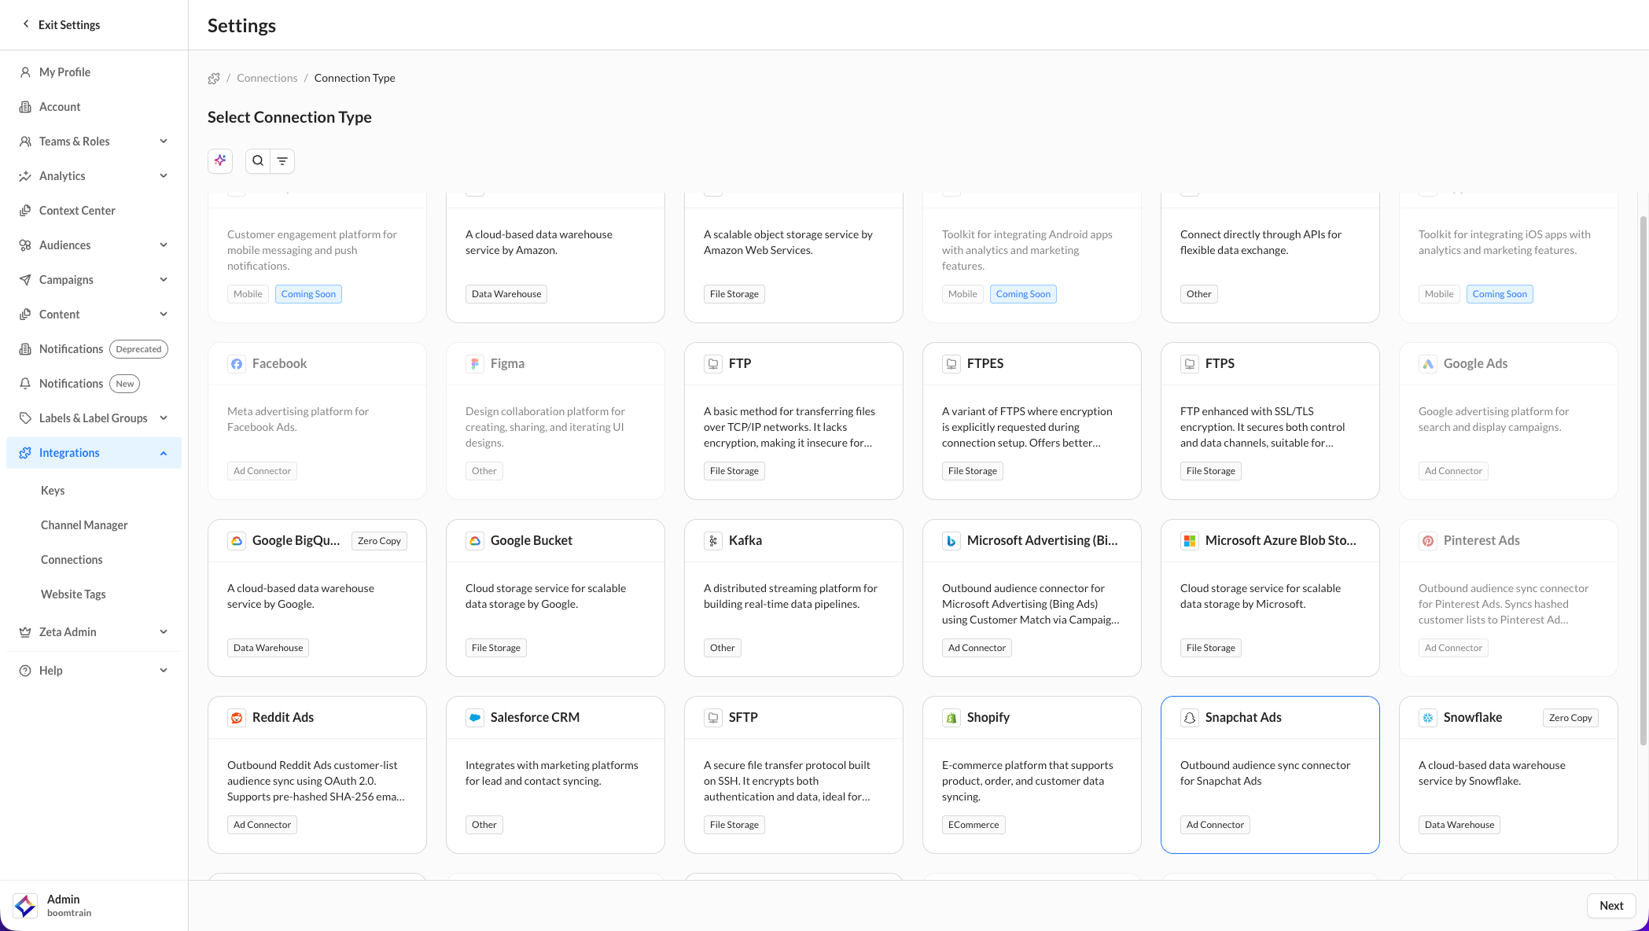Click the Zeta logo beside Admin
1649x931 pixels.
[x=25, y=905]
